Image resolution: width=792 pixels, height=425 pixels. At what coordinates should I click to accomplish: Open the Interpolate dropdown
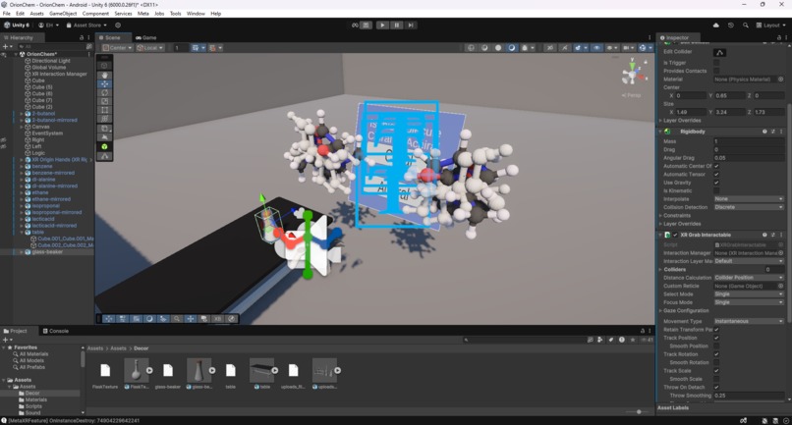tap(749, 199)
